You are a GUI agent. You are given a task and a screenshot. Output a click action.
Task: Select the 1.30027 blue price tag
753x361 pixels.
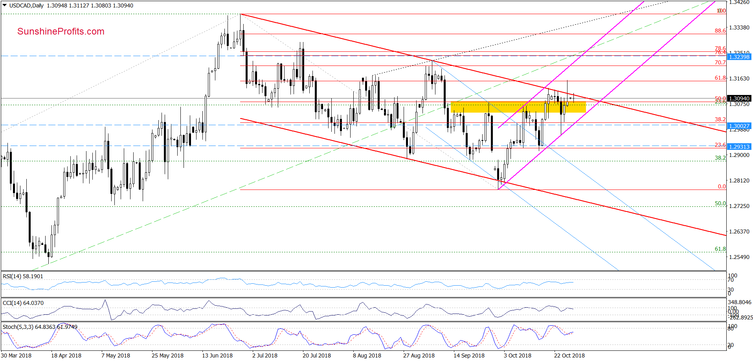[x=739, y=126]
